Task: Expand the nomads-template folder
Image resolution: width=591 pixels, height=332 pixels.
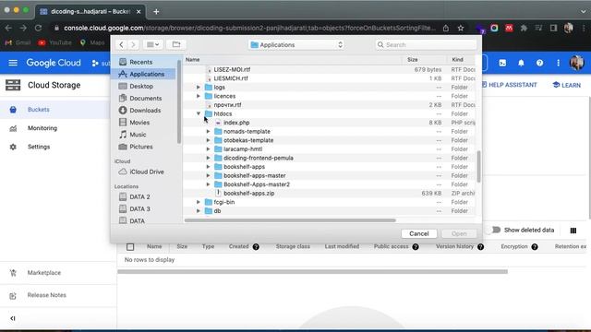Action: point(208,131)
